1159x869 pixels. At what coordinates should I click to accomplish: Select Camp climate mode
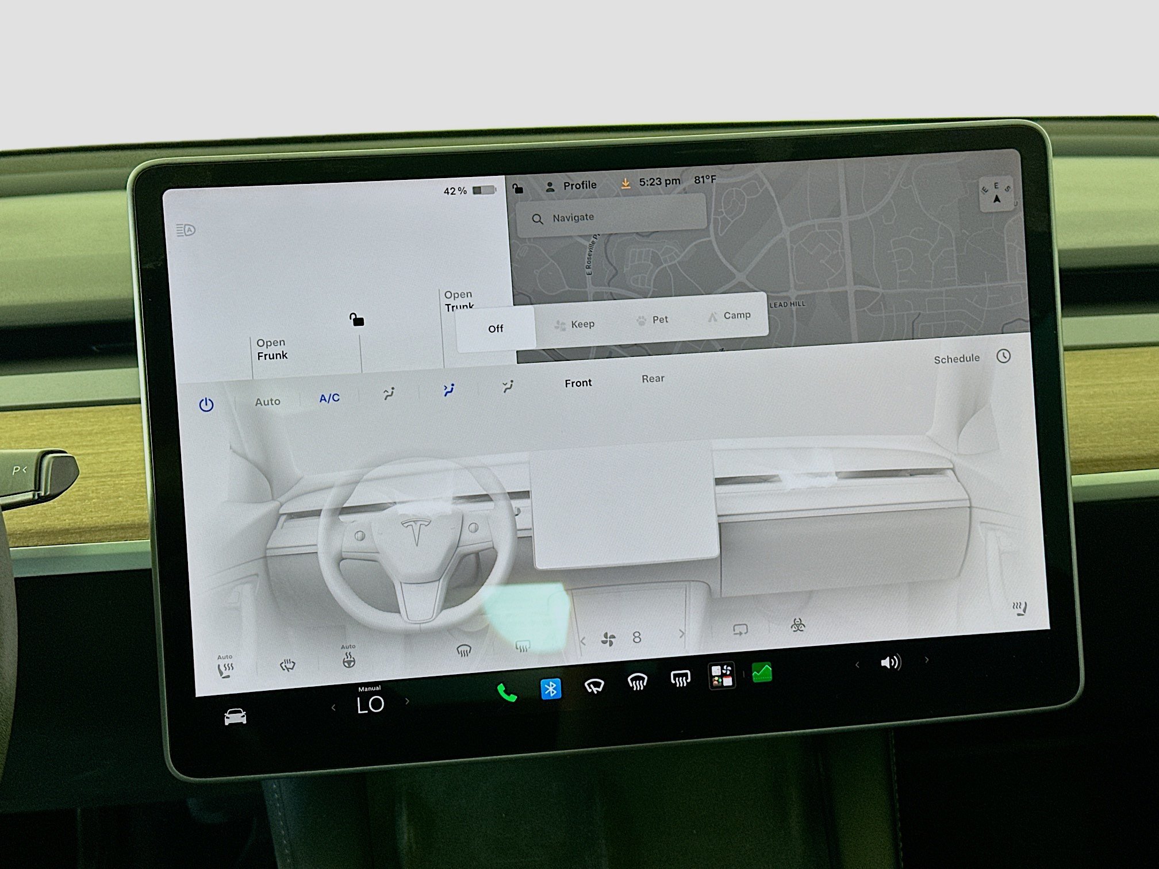pos(729,316)
